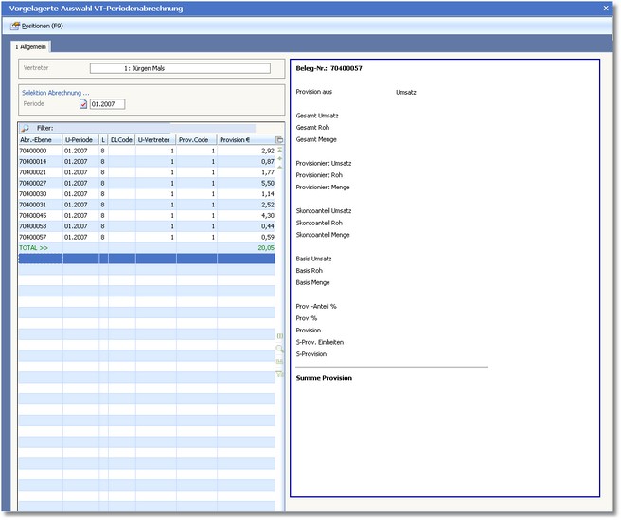
Task: Jump to first row with top arrow icon
Action: (x=279, y=150)
